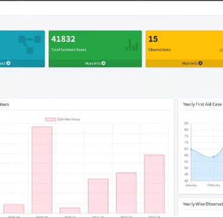Screen dimensions: 223x218
Task: Click the project diagram icon on the blue card
Action: point(30,45)
